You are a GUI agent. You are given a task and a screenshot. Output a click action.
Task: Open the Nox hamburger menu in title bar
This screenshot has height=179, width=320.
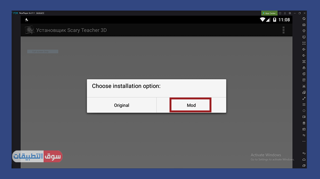tap(285, 13)
